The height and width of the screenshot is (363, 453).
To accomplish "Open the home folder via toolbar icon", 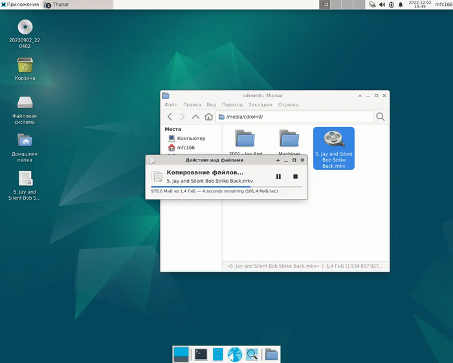I will (208, 117).
